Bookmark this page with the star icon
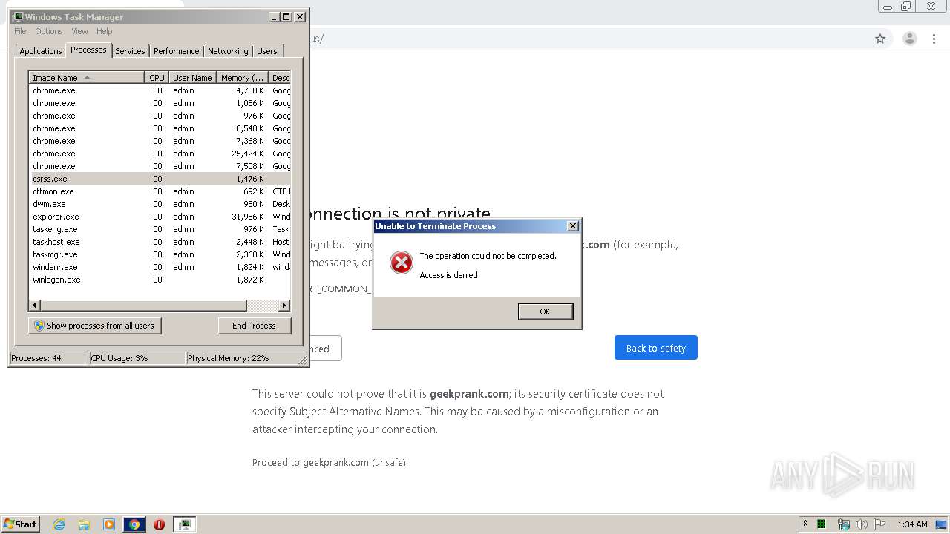The height and width of the screenshot is (534, 950). [880, 39]
